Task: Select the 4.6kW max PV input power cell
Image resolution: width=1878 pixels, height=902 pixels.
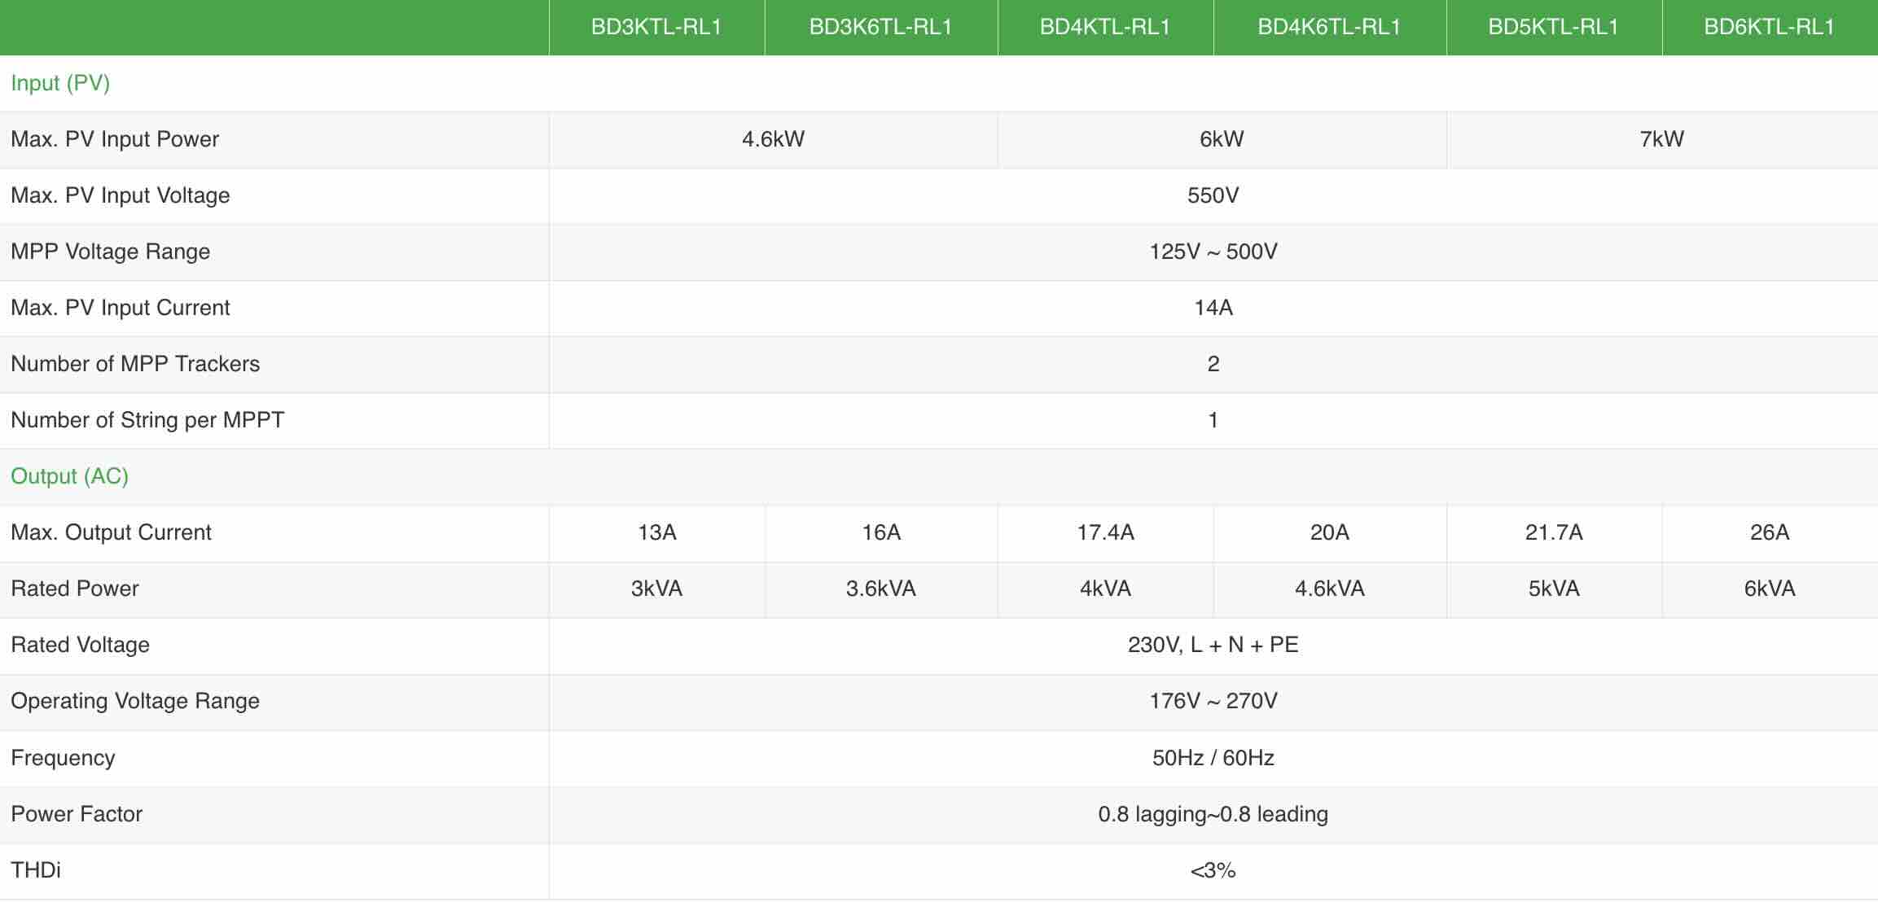Action: [x=773, y=139]
